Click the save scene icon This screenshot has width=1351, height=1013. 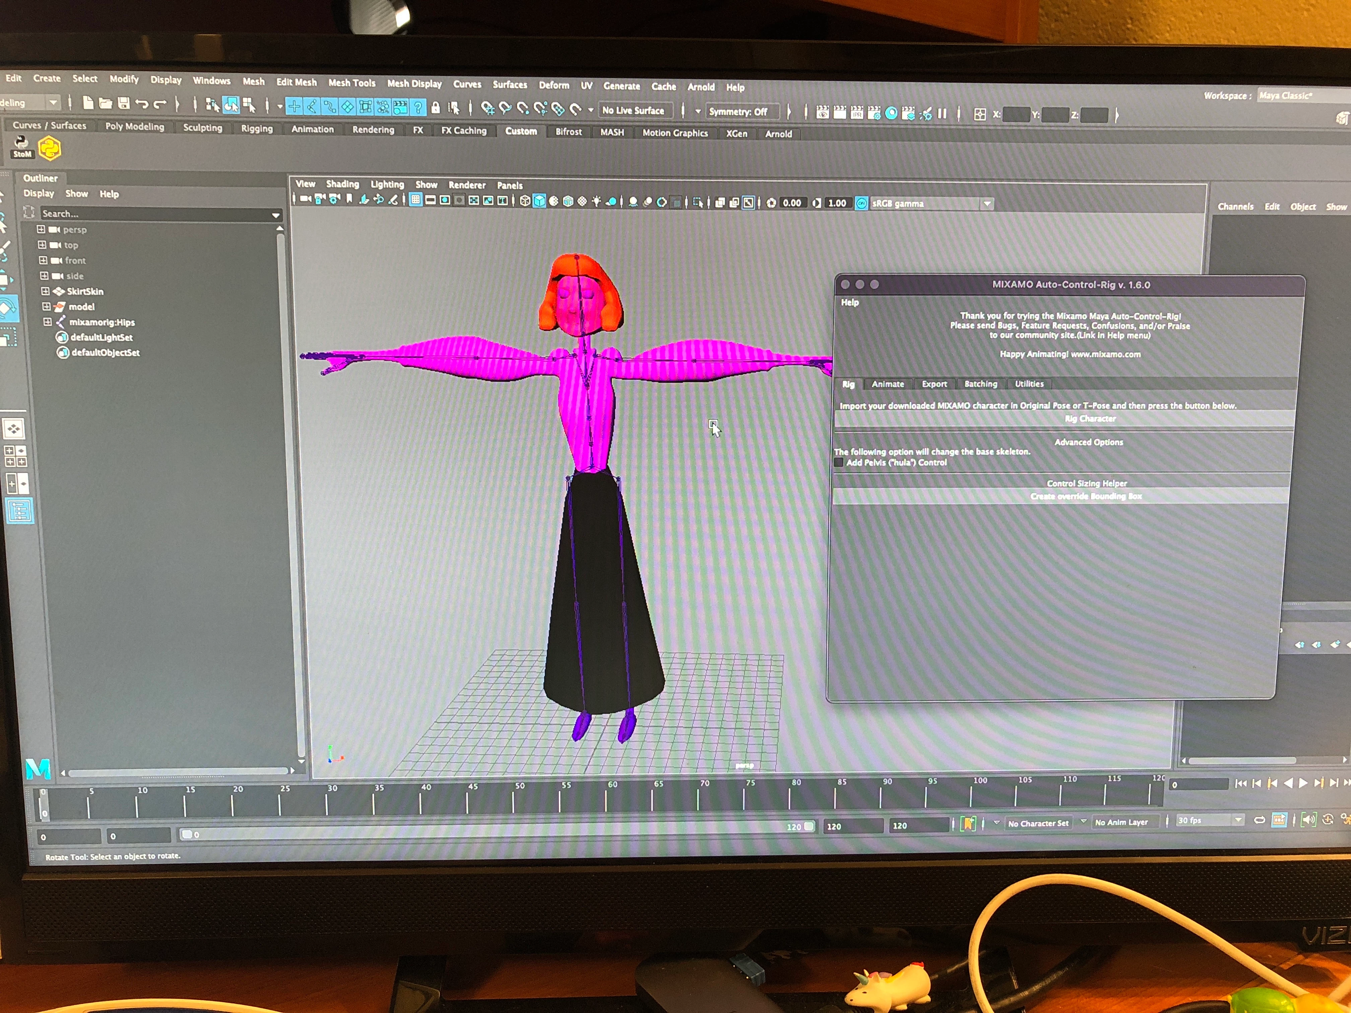pyautogui.click(x=123, y=103)
